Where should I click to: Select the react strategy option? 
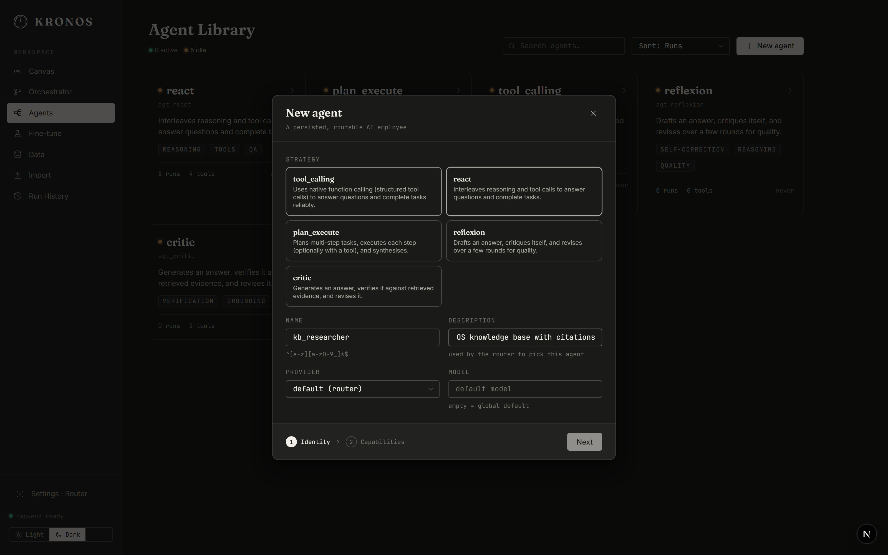524,191
